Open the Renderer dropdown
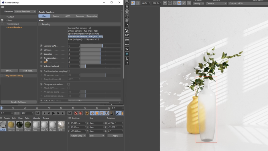 (25, 12)
